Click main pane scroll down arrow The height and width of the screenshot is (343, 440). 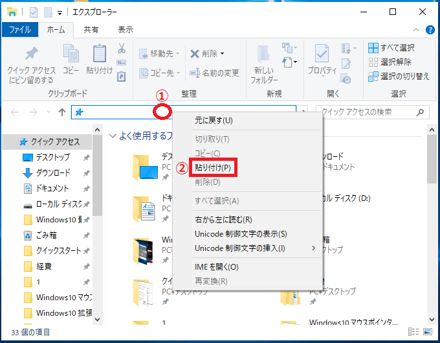[x=432, y=320]
